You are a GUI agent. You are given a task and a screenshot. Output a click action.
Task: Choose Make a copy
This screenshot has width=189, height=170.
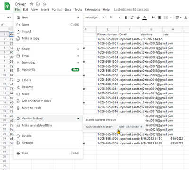pyautogui.click(x=48, y=38)
